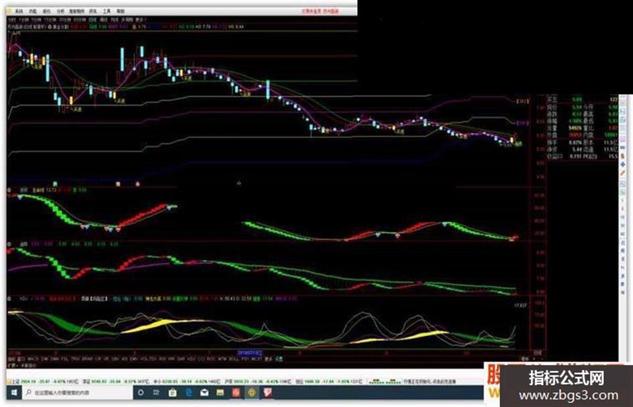Select the blue cross tool in right sidebar
Image resolution: width=633 pixels, height=407 pixels.
pos(622,165)
